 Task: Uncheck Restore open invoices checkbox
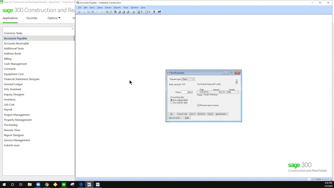(199, 105)
